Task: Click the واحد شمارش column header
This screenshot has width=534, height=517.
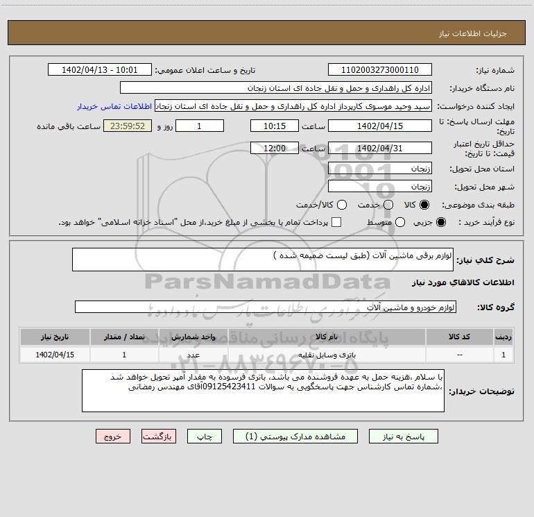Action: click(193, 337)
